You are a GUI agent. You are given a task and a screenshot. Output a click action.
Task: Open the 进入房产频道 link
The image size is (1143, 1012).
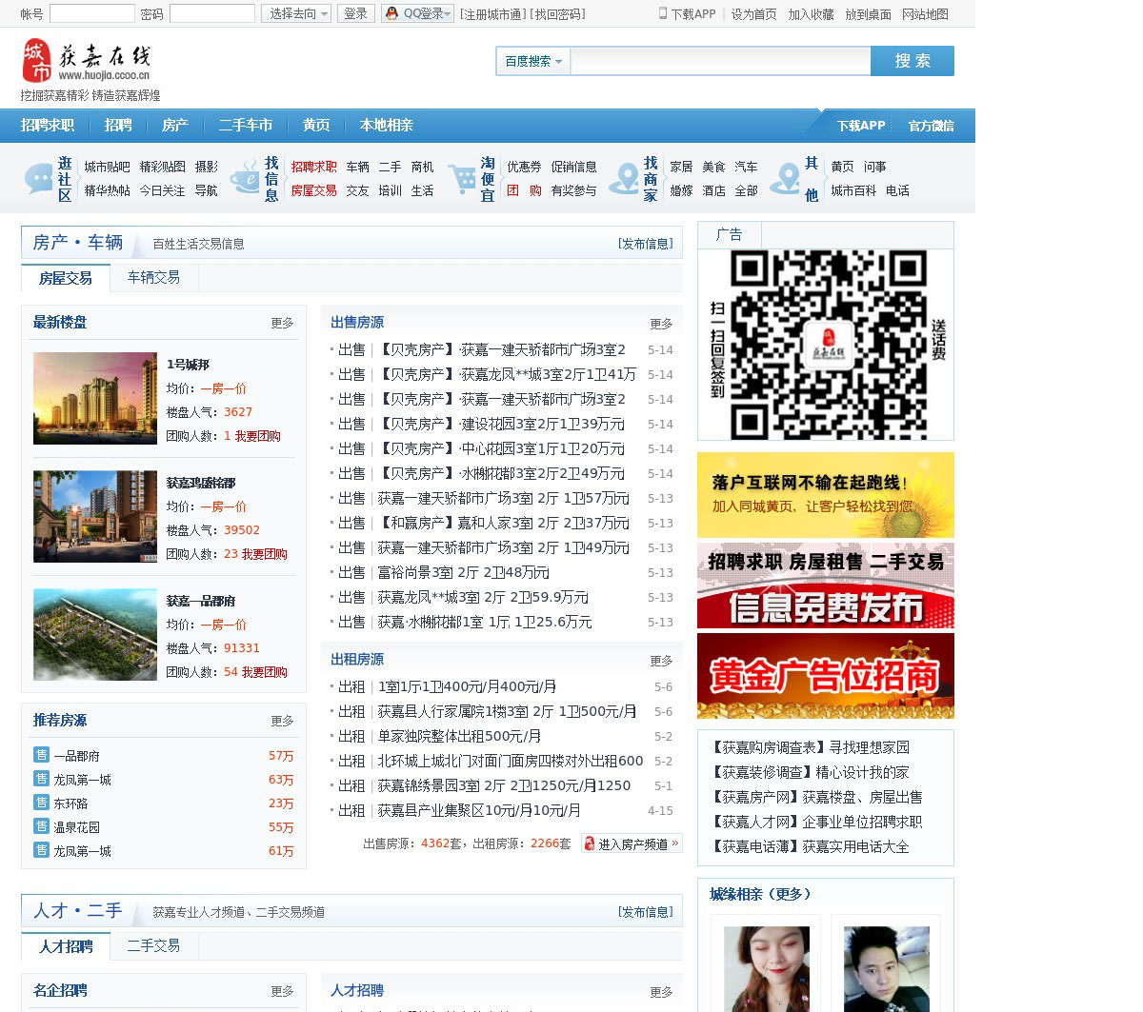[632, 843]
